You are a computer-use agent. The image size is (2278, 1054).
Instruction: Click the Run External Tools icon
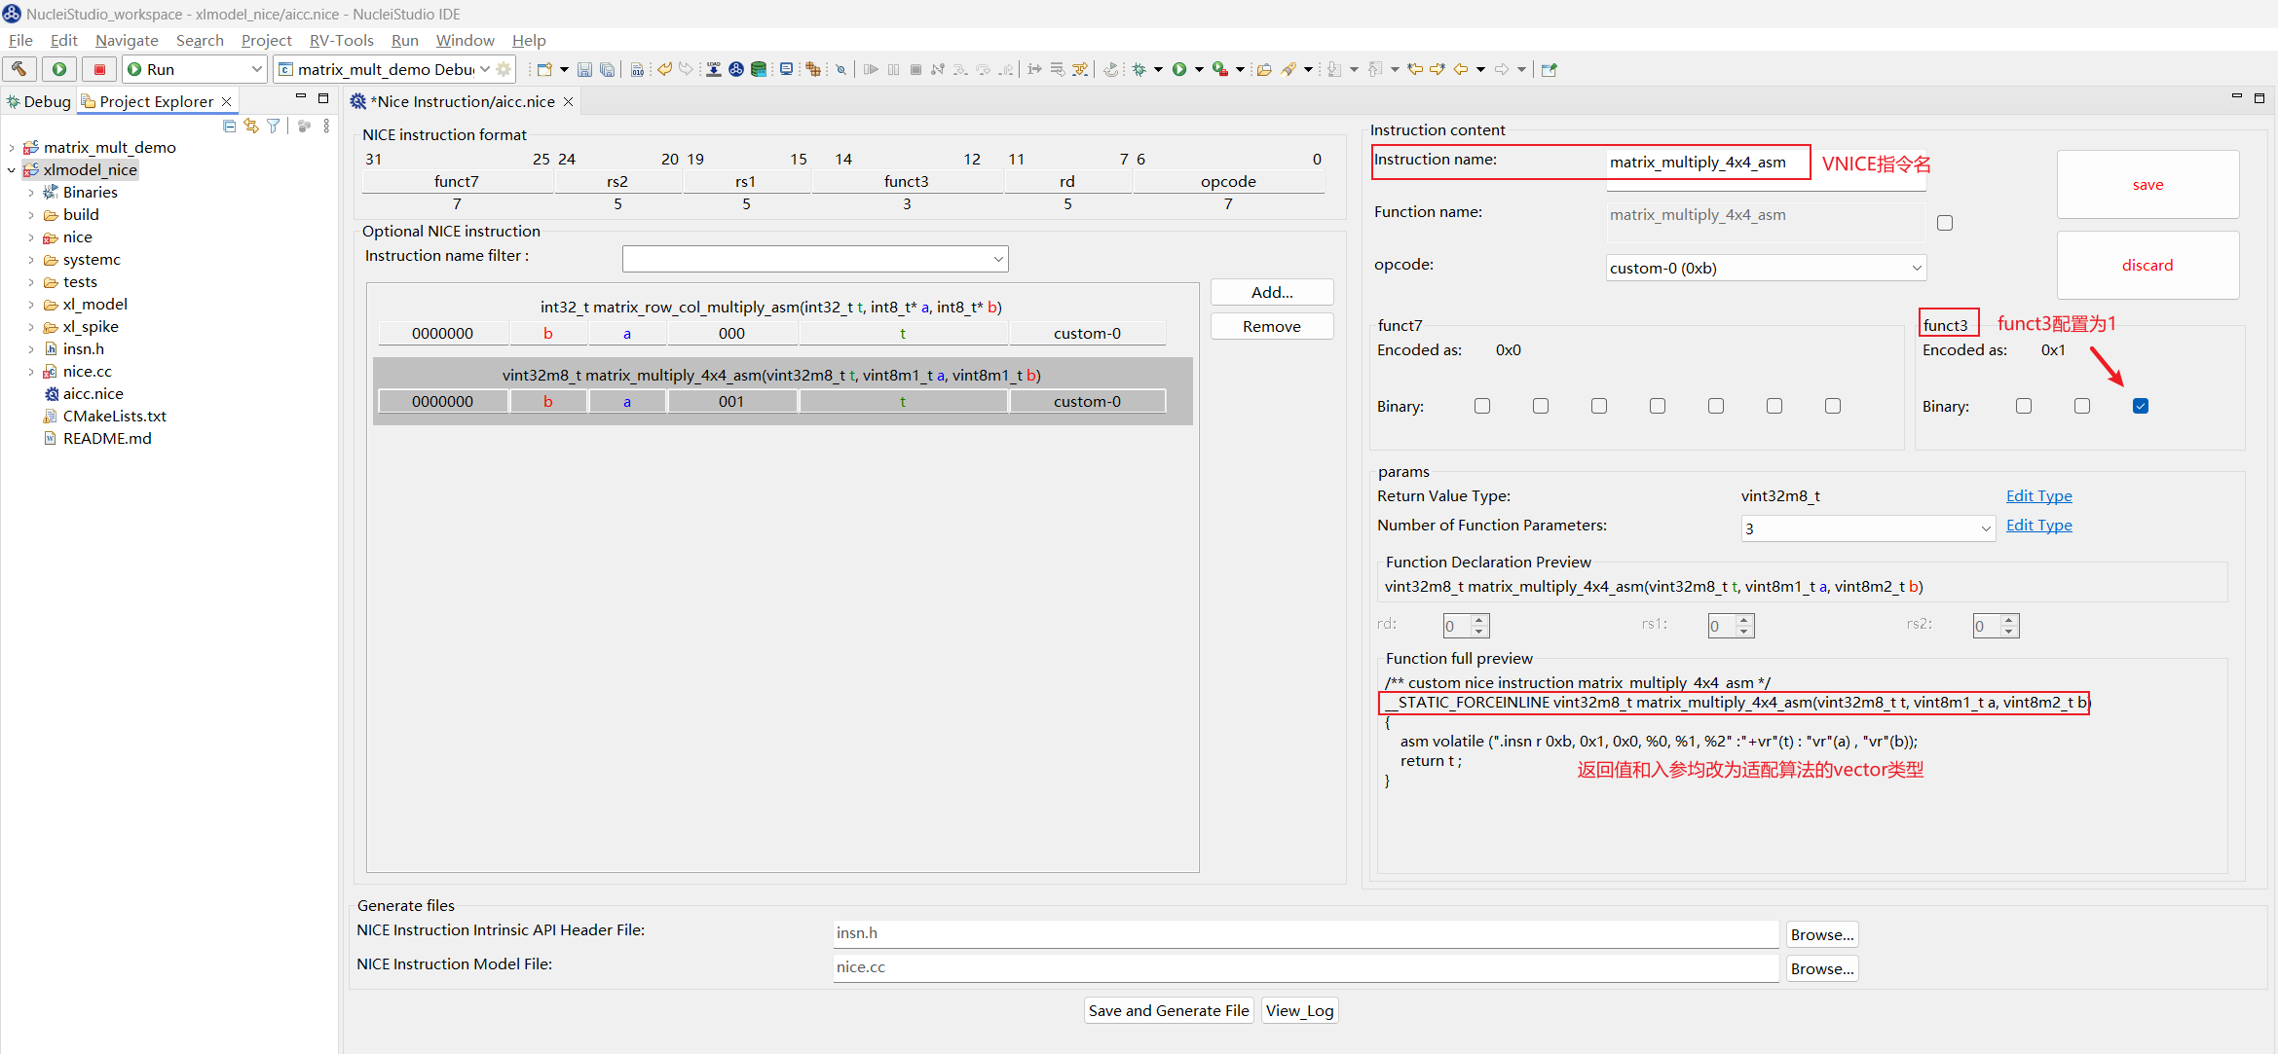click(x=1219, y=69)
